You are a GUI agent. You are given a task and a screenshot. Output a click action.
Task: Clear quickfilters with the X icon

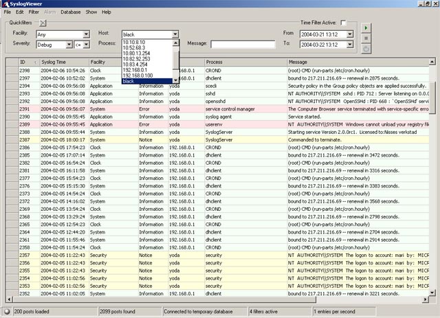[43, 23]
